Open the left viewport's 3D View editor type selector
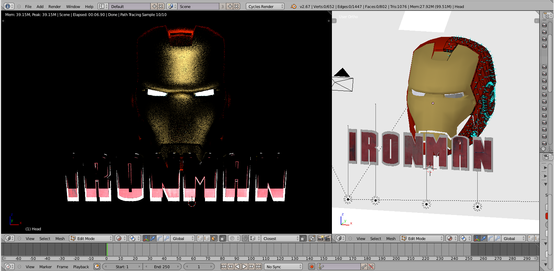554x271 pixels. pyautogui.click(x=9, y=239)
